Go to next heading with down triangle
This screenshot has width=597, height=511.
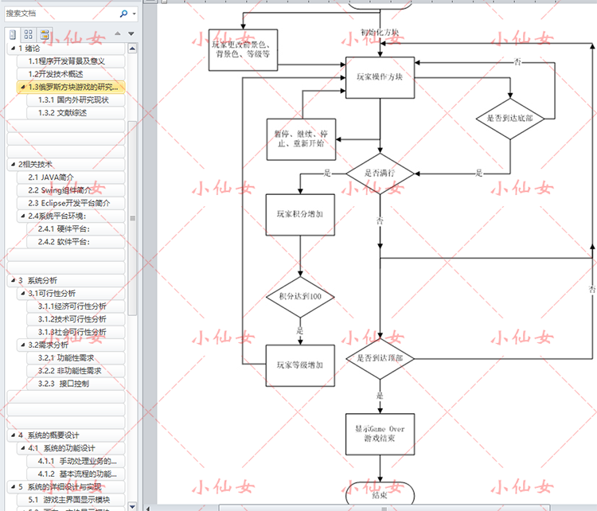coord(131,33)
